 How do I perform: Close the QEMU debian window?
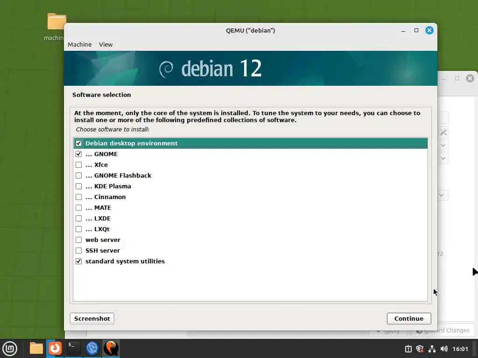click(x=429, y=30)
